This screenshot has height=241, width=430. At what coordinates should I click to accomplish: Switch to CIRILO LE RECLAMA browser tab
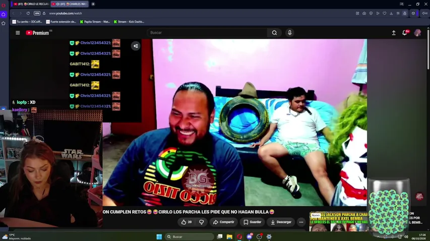point(31,4)
